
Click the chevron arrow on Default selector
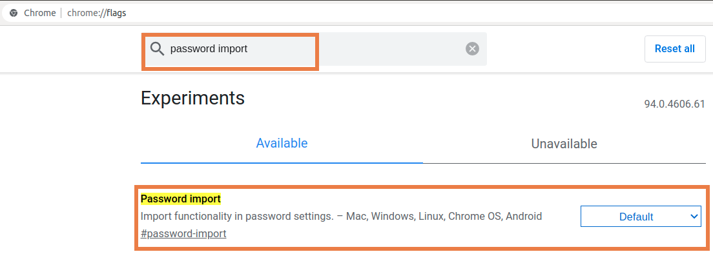[694, 217]
